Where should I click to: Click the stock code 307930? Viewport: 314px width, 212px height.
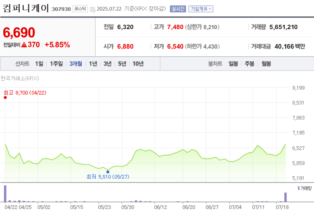click(x=61, y=9)
